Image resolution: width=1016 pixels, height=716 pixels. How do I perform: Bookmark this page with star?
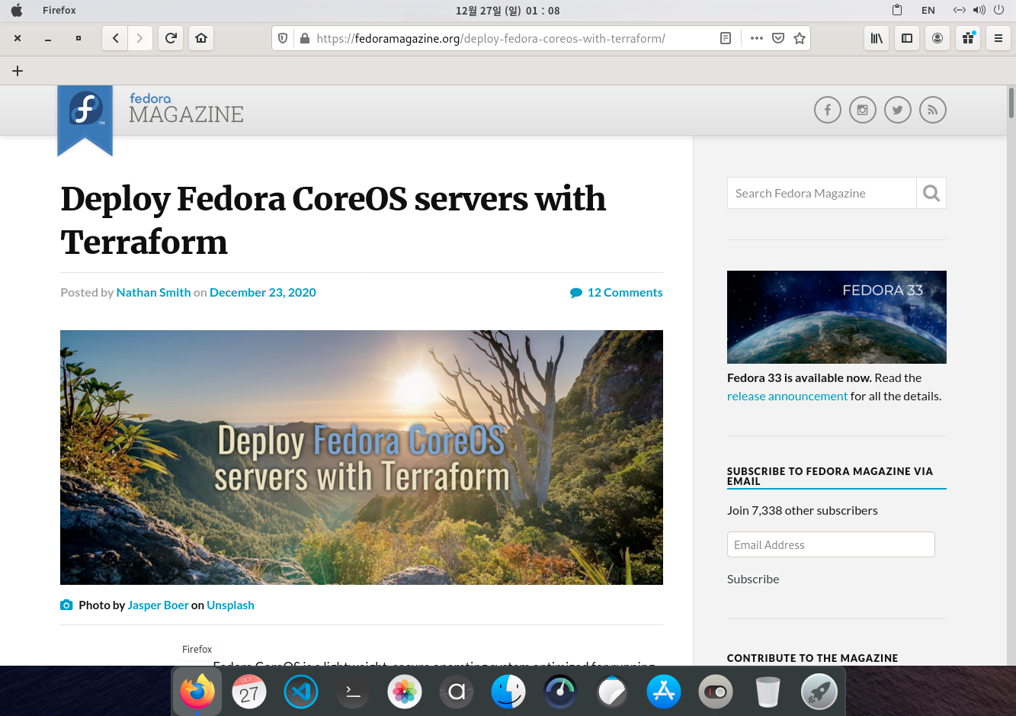pyautogui.click(x=800, y=38)
